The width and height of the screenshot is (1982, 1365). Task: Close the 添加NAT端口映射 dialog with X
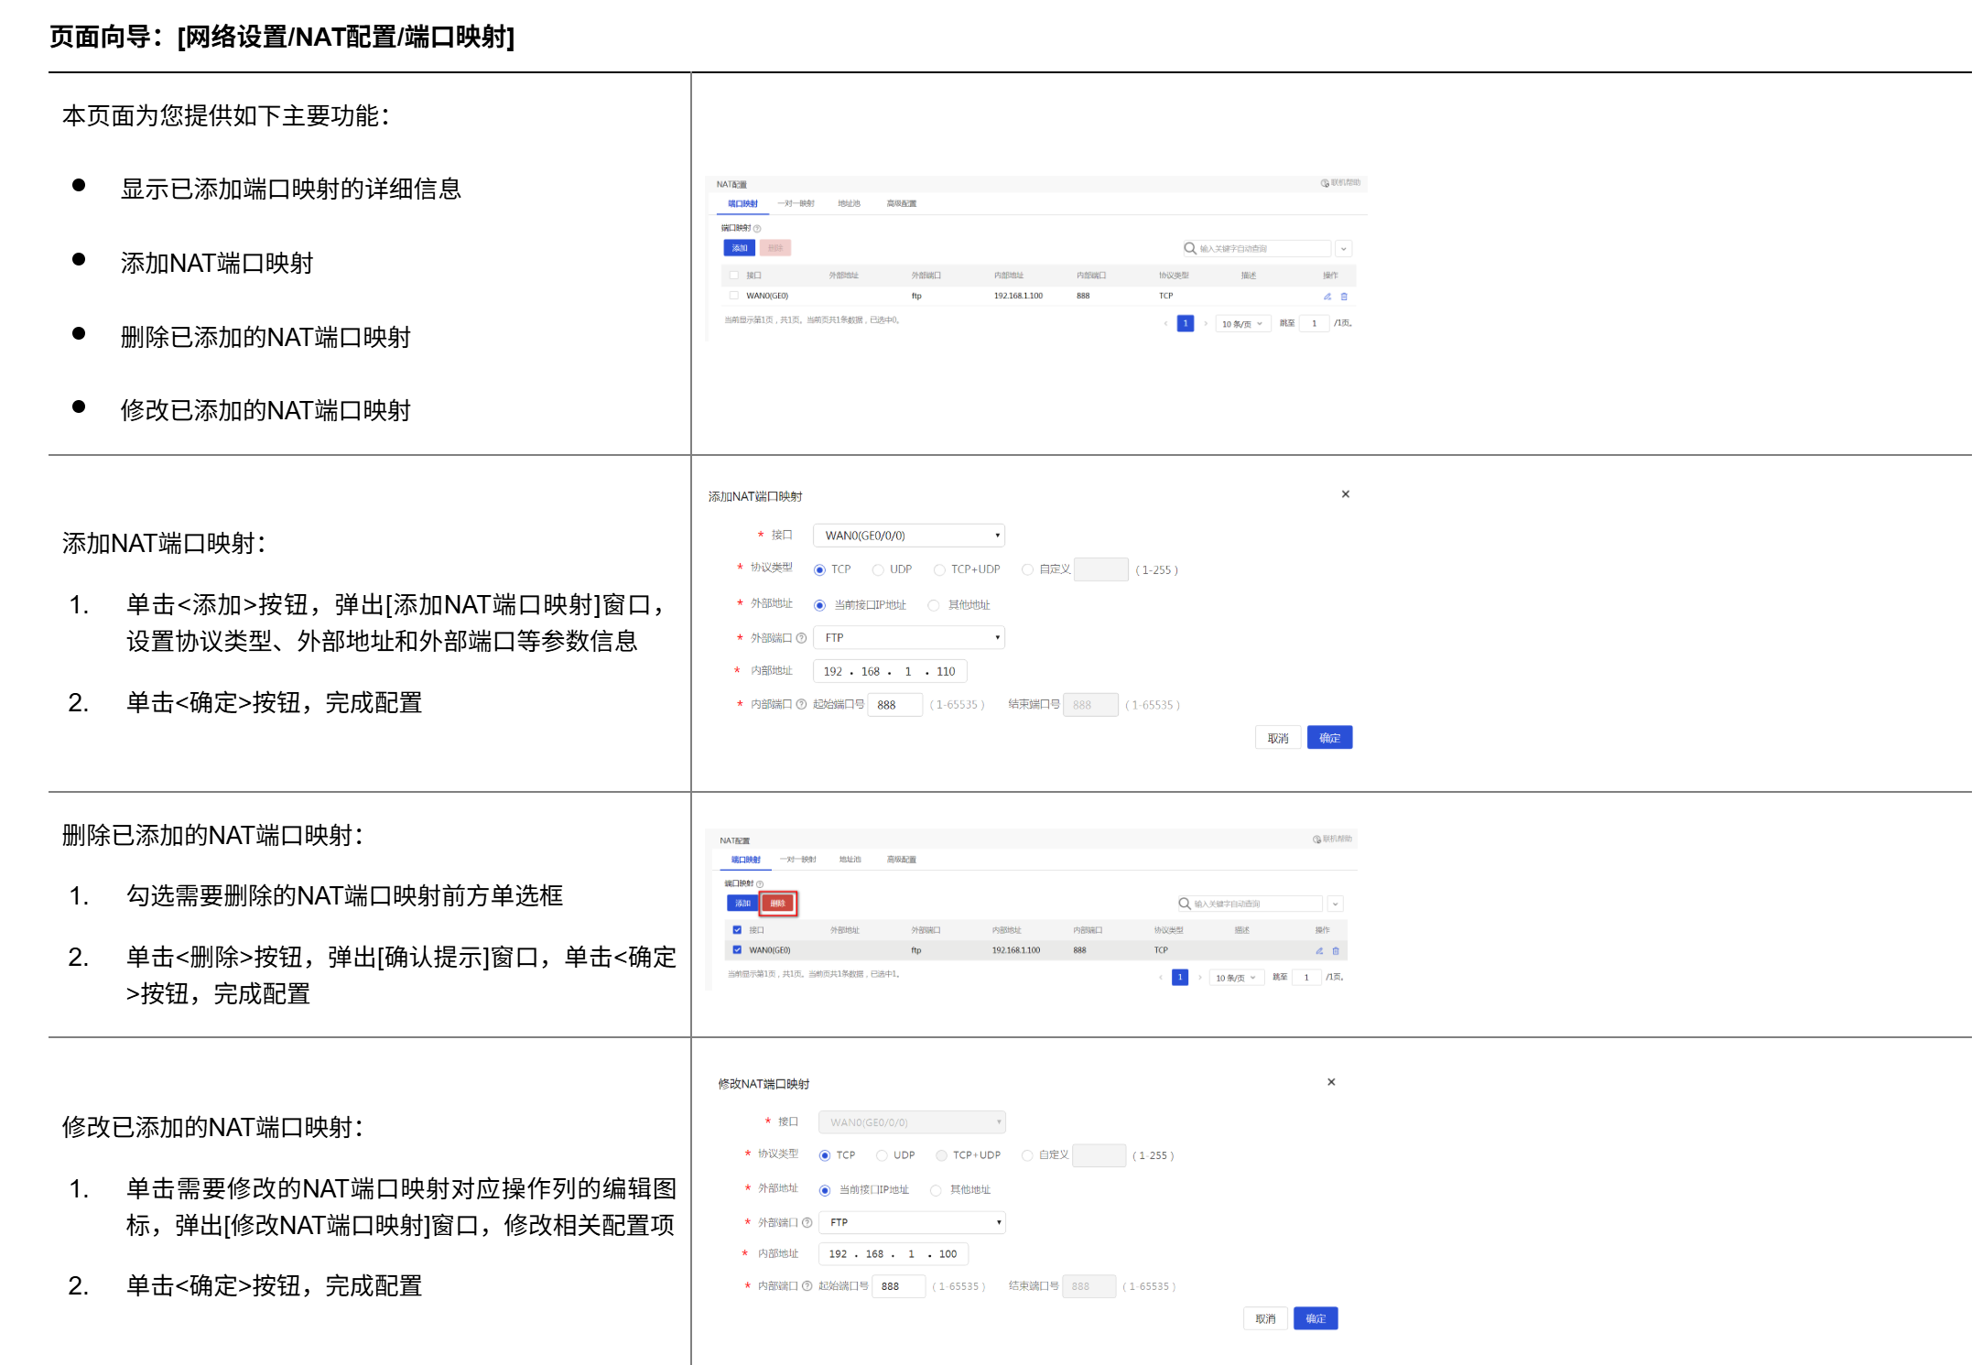coord(1345,494)
